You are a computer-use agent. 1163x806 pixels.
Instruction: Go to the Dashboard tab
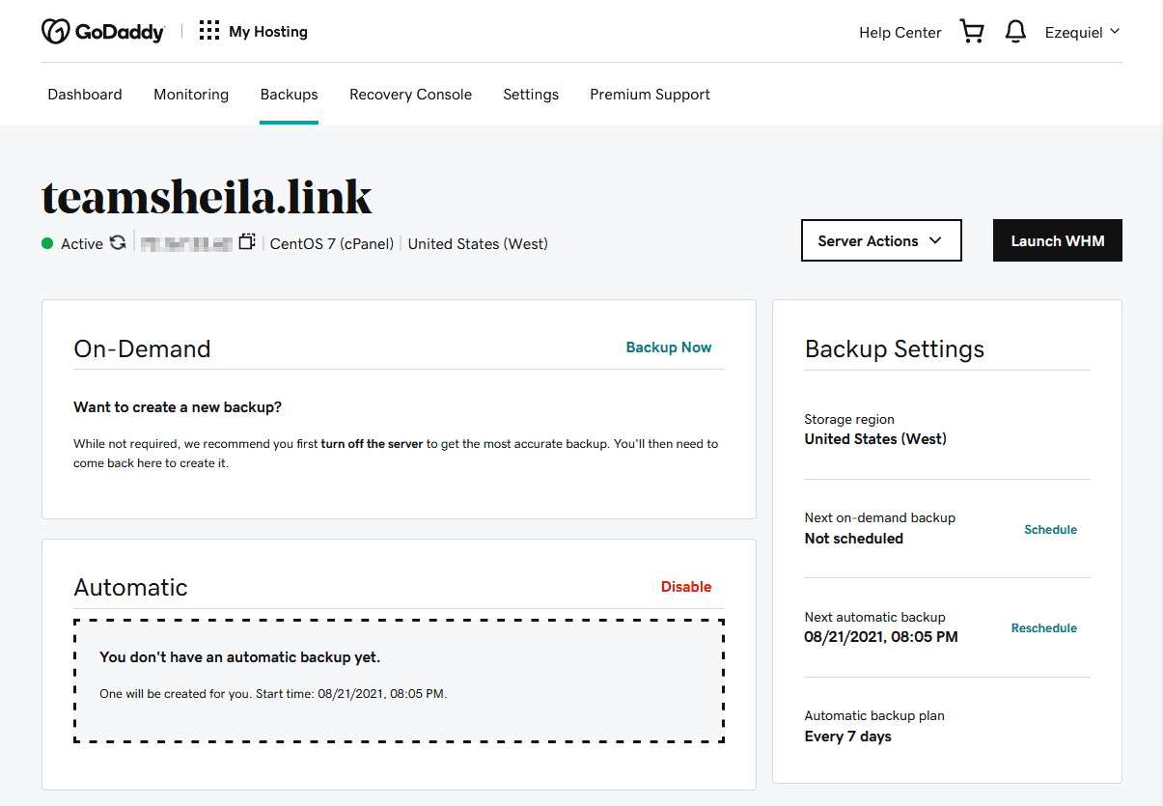[x=85, y=95]
